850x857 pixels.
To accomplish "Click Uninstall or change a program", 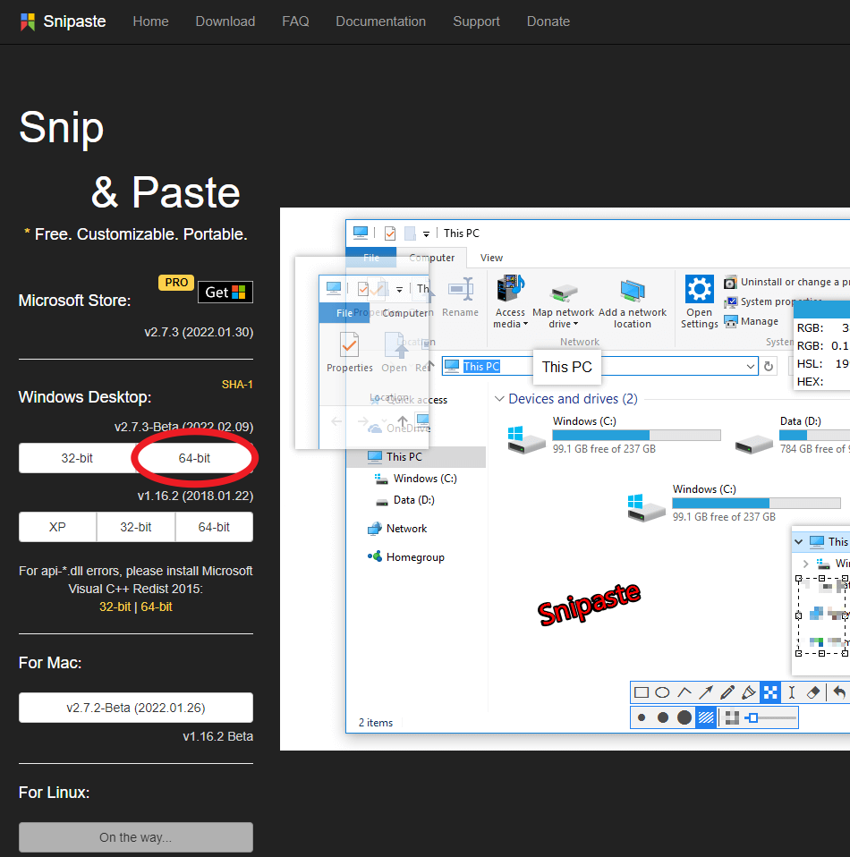I will point(786,282).
